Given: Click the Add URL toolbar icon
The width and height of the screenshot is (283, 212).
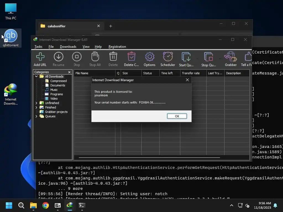Looking at the screenshot, I should tap(40, 59).
